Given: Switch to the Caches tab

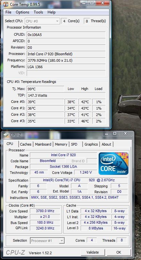Looking at the screenshot, I should pos(26,144).
